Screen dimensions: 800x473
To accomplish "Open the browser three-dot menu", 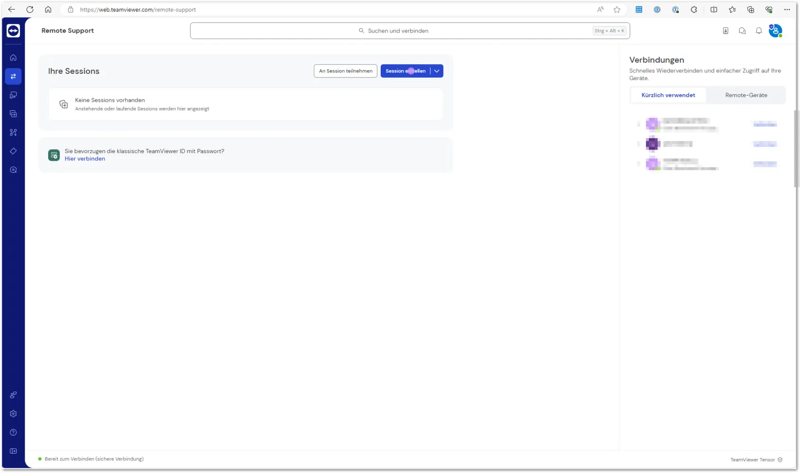I will coord(787,9).
